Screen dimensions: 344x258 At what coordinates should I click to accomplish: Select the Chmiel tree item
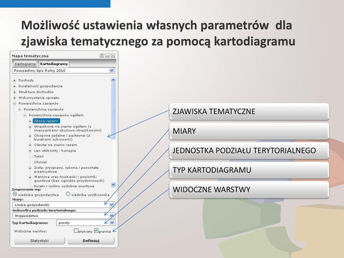tap(40, 162)
